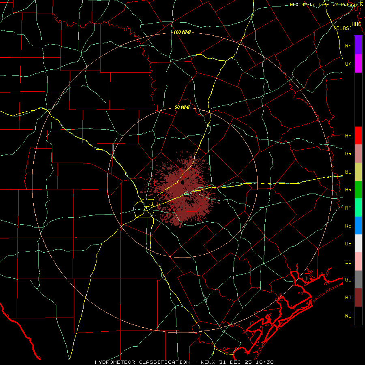This screenshot has width=365, height=365.
Task: Click the dusty pink GR legend swatch
Action: 358,153
